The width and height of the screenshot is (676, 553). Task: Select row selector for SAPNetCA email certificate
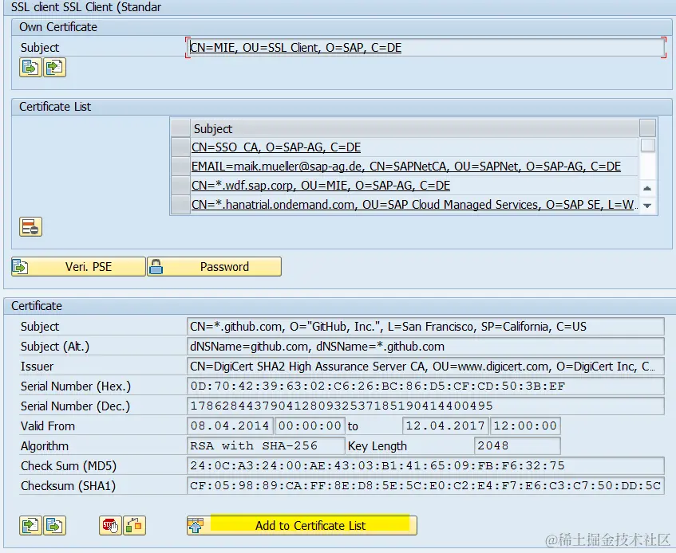[180, 166]
